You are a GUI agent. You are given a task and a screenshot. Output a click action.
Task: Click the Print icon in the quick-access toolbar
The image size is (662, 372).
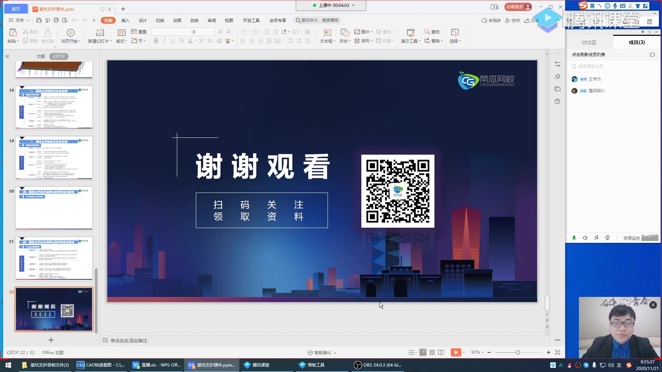point(56,20)
